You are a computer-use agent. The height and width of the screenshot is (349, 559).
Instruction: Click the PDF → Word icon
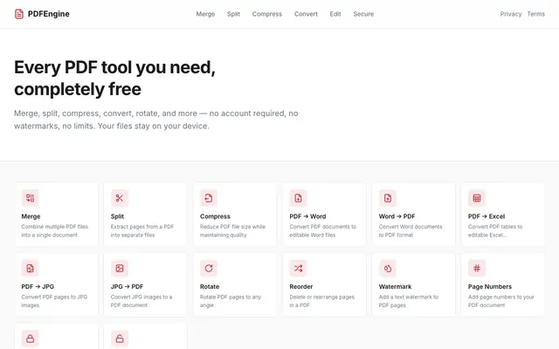(x=298, y=198)
